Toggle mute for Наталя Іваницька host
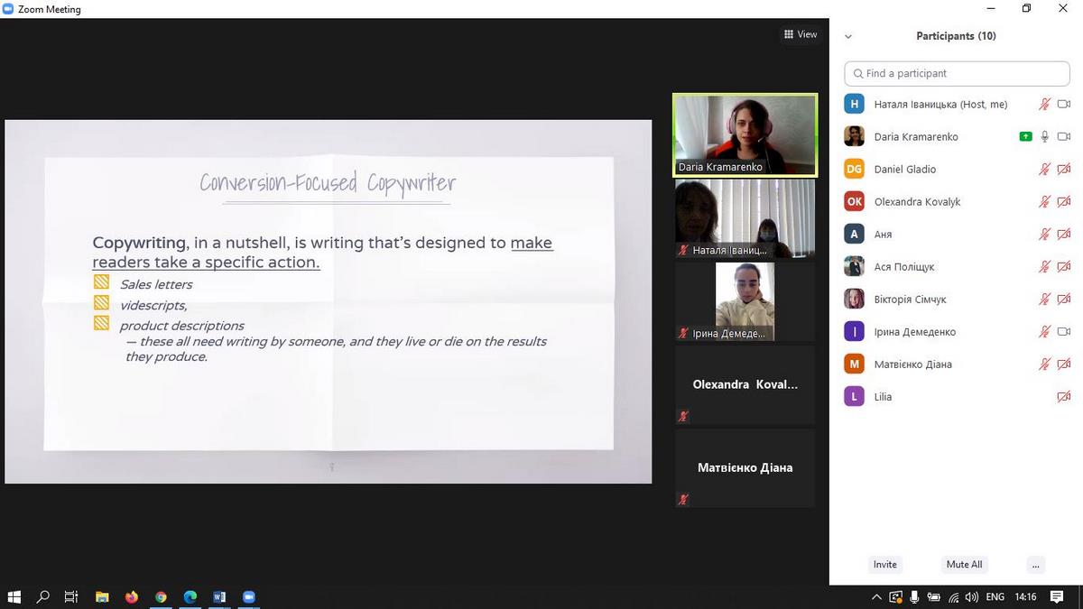1083x609 pixels. click(x=1045, y=105)
